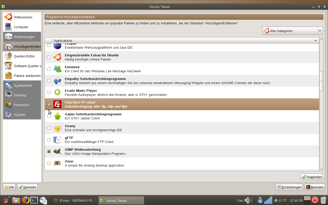Switch to Foren - GERMANY.R... taskbar window
Screen dimensions: 328x205
75,200
